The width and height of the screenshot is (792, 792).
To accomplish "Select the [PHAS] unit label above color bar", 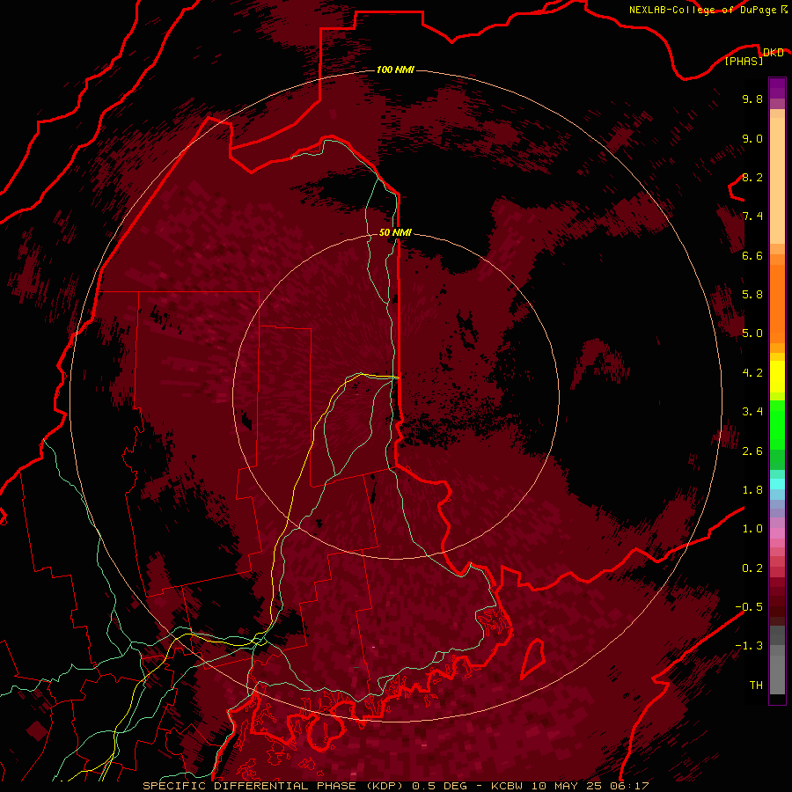I will 744,62.
